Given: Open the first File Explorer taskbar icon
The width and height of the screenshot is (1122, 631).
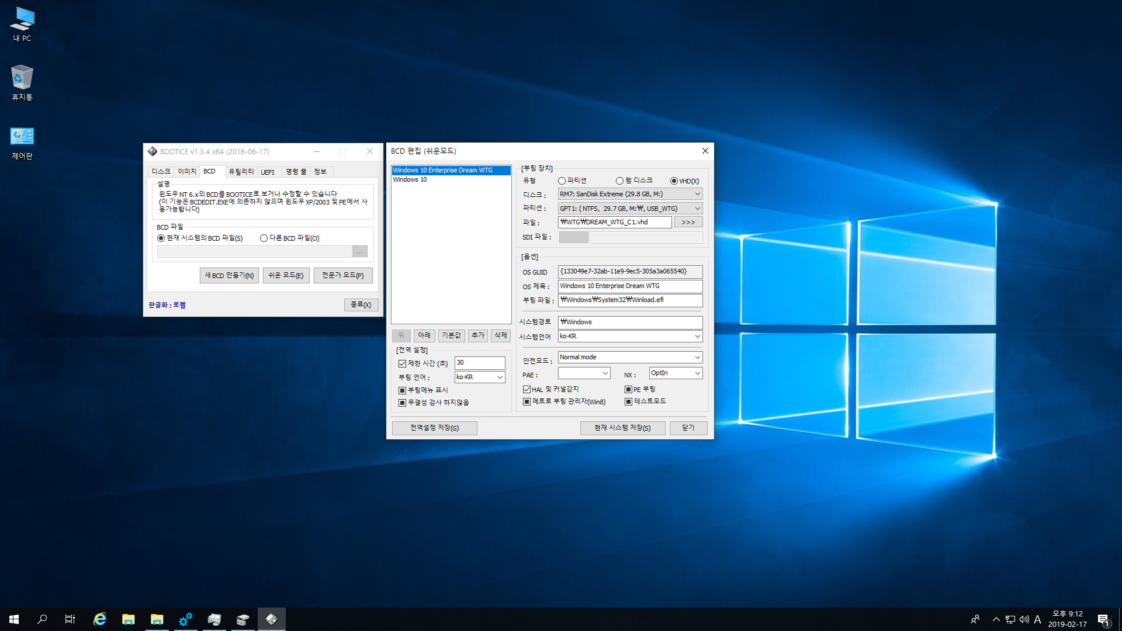Looking at the screenshot, I should (x=129, y=619).
